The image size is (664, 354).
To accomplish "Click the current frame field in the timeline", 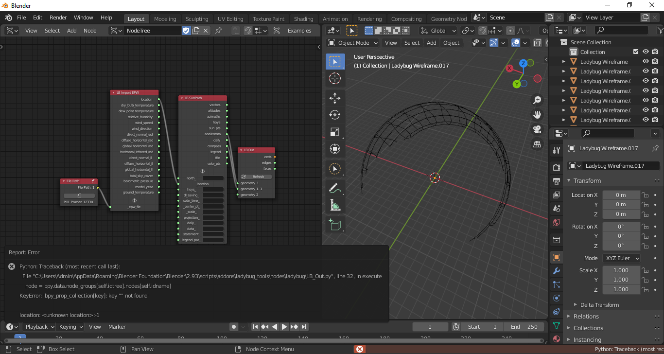I will coord(430,326).
